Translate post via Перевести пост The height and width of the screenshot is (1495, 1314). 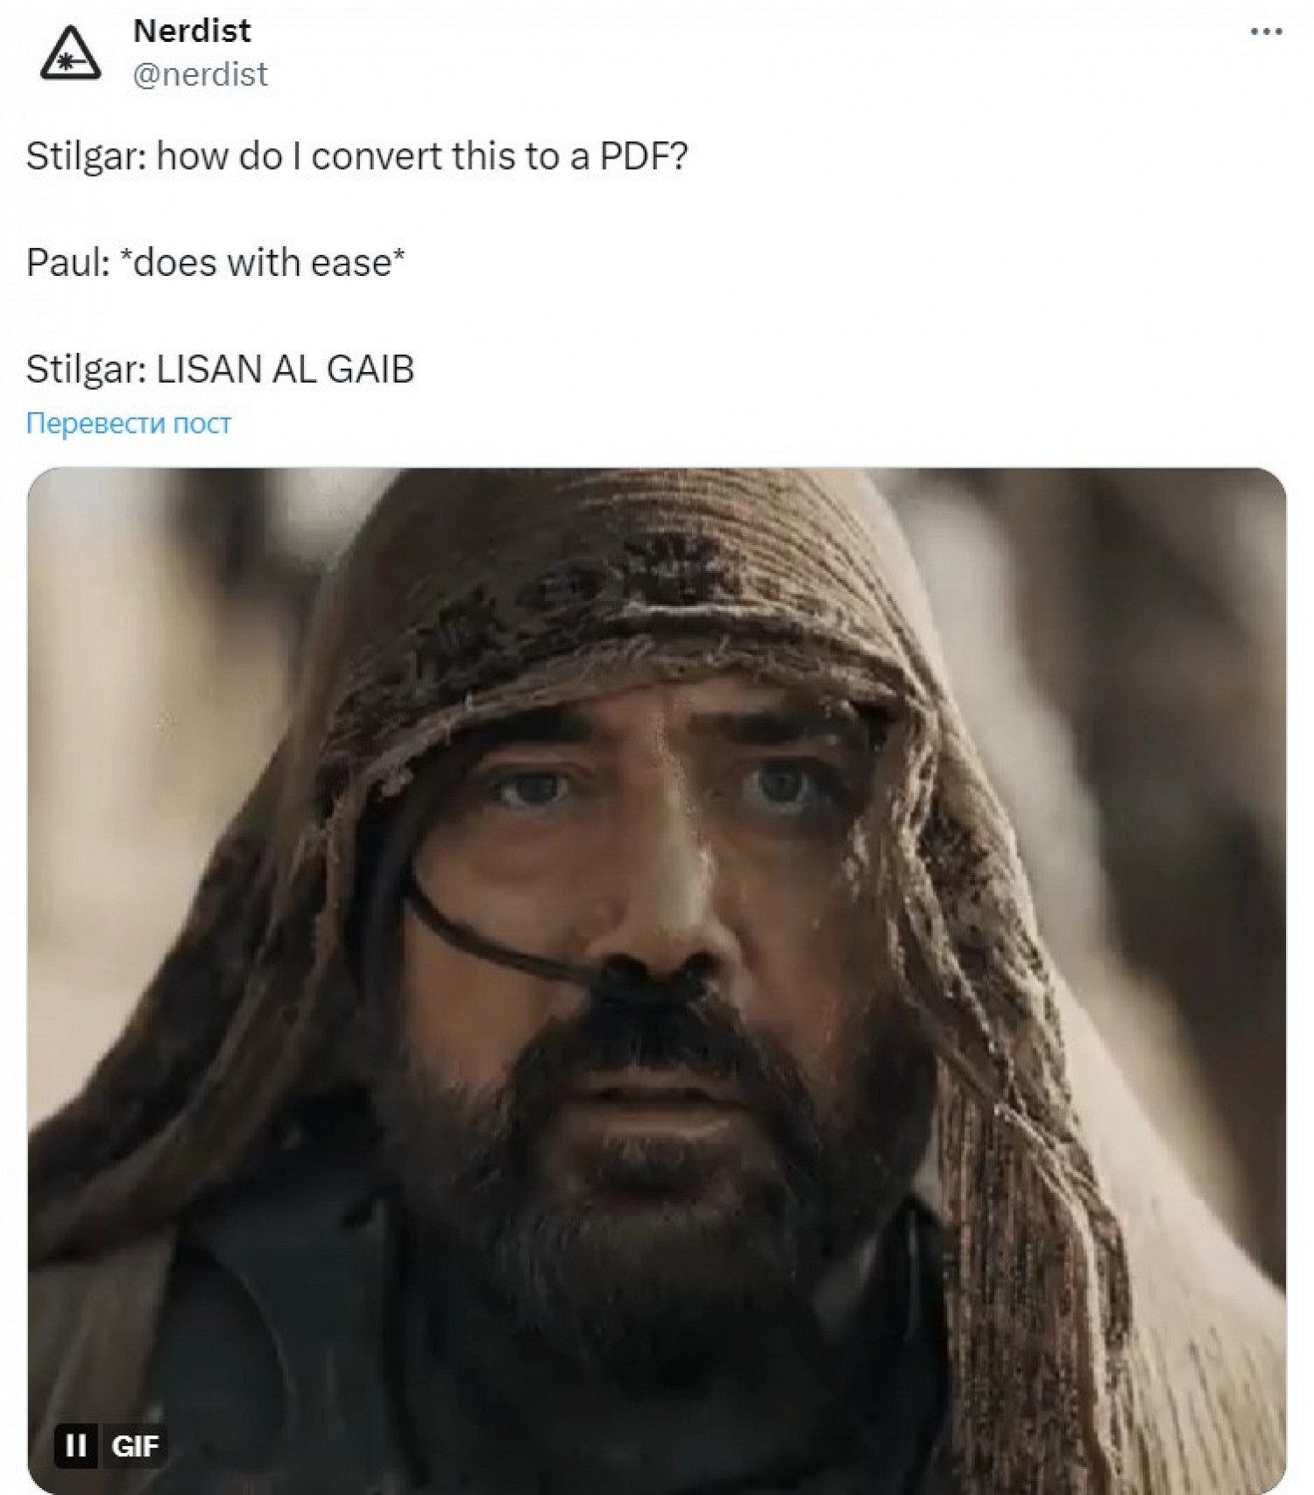tap(129, 423)
